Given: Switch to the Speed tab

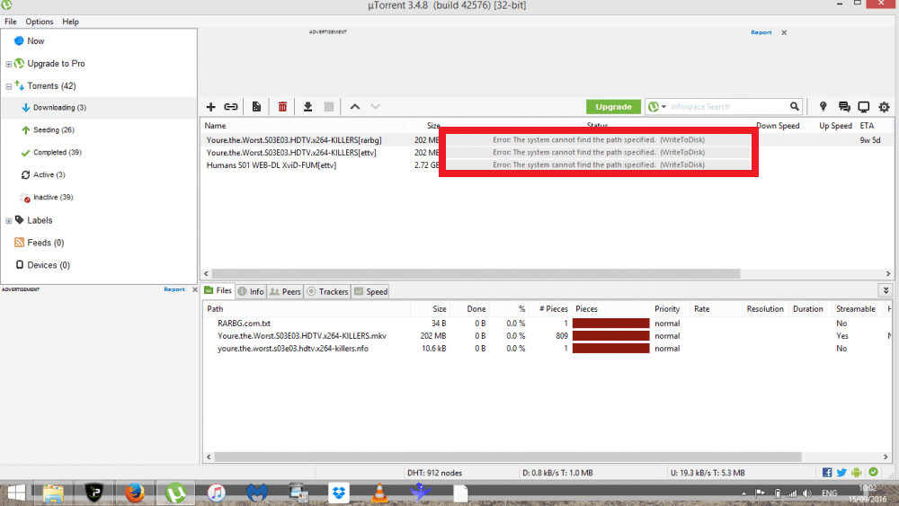Looking at the screenshot, I should (x=371, y=291).
